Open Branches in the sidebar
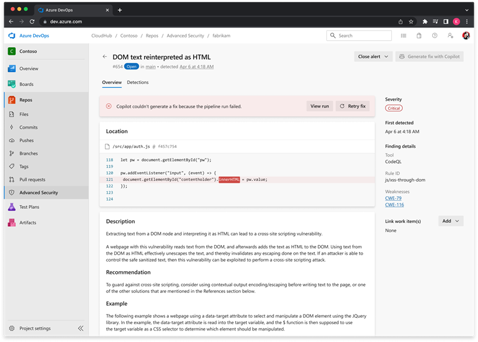Screen dimensions: 478x342 (28, 153)
